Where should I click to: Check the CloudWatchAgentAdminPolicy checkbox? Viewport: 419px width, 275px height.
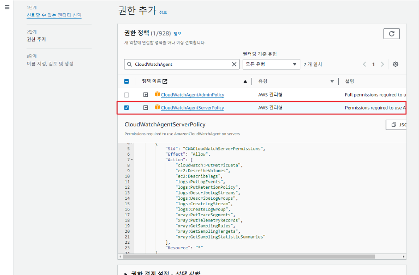click(127, 95)
